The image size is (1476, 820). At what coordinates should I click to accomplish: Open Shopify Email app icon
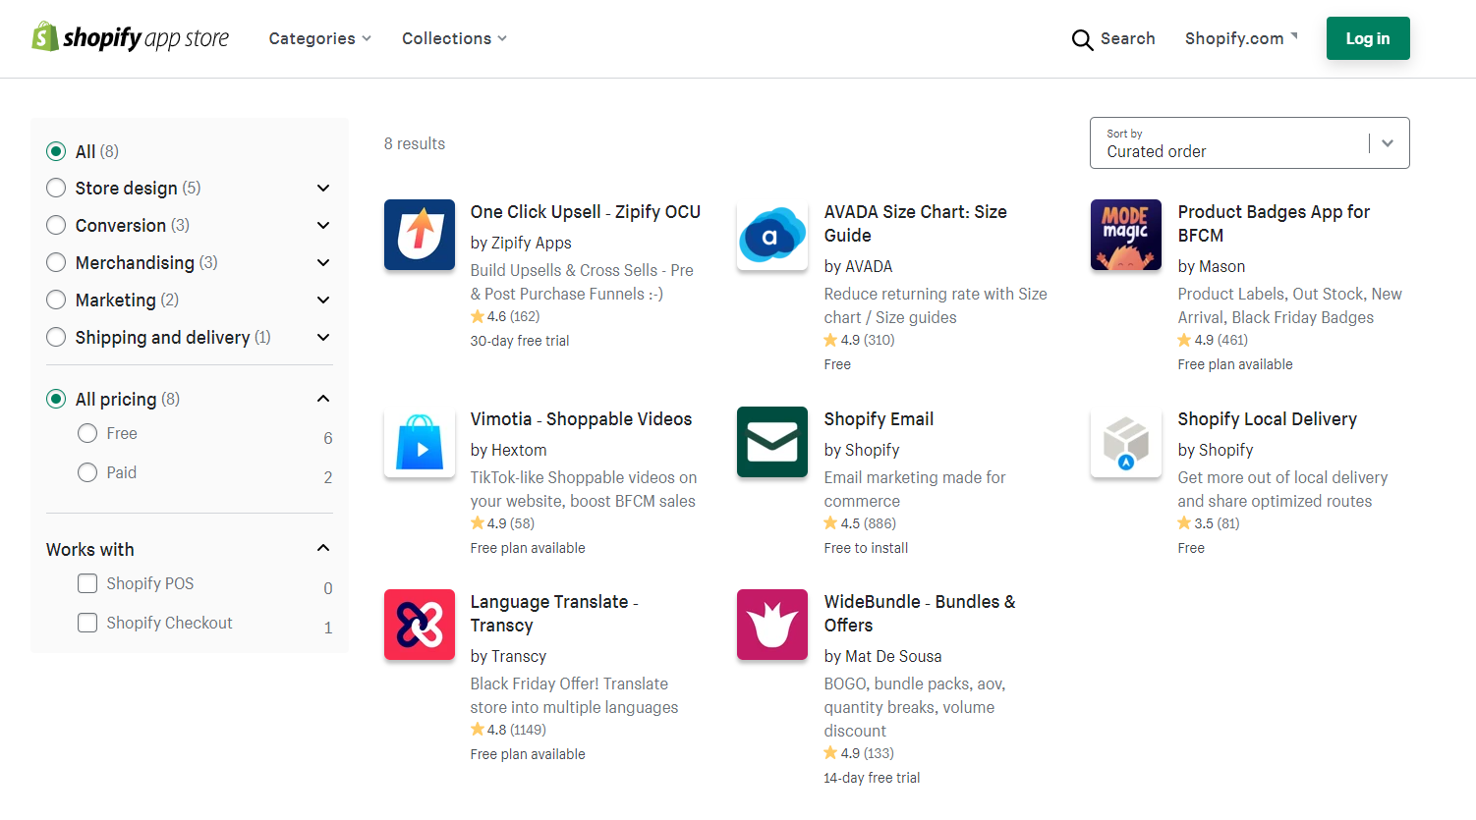[x=772, y=442]
